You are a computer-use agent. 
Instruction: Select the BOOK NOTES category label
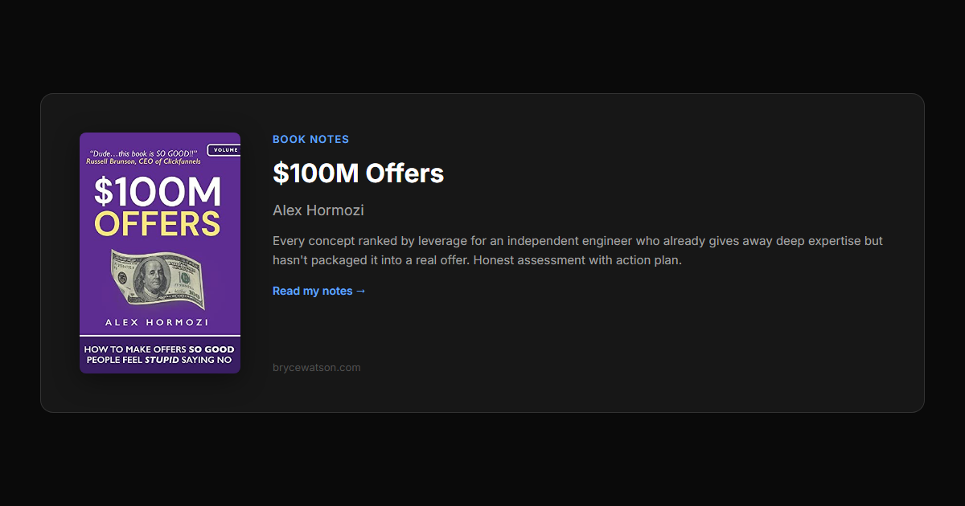coord(310,139)
